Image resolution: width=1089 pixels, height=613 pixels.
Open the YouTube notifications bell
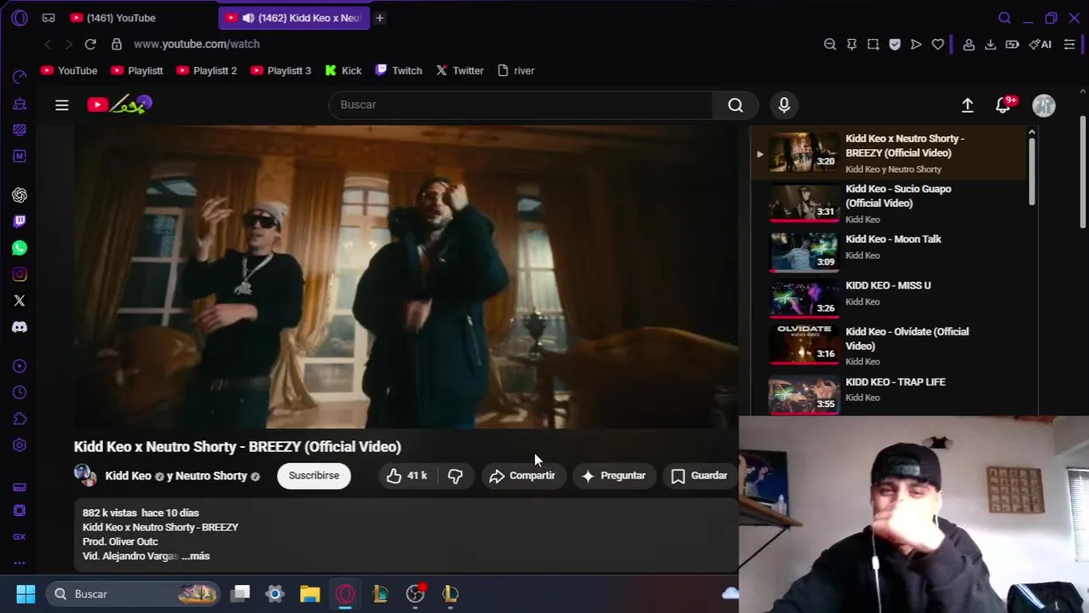click(1004, 105)
